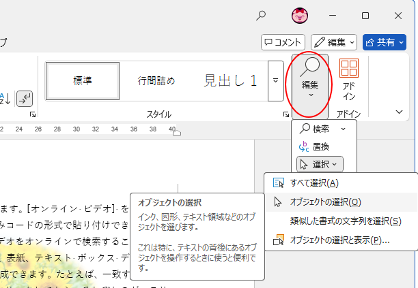Maximize the Word window
The height and width of the screenshot is (288, 418).
(x=365, y=16)
